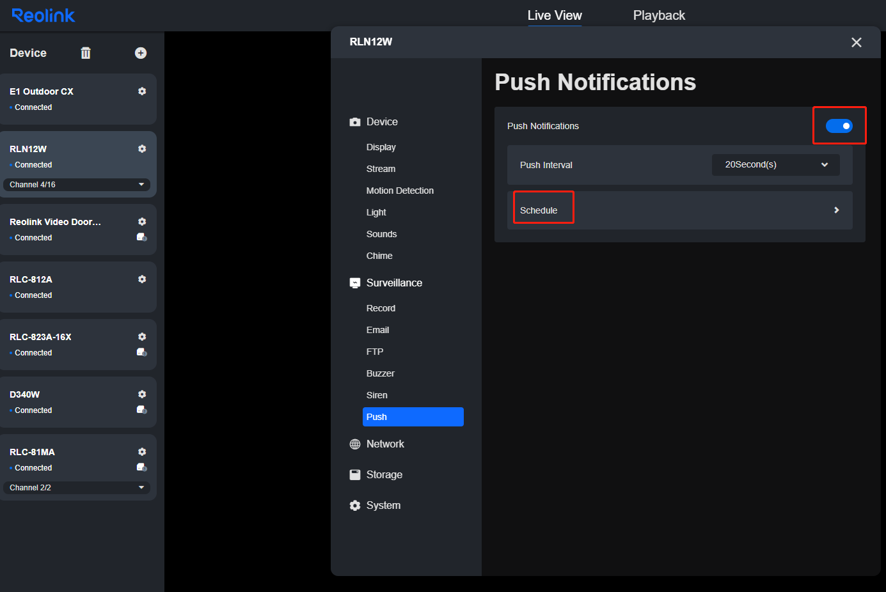Image resolution: width=886 pixels, height=592 pixels.
Task: Click the Push Notifications page heading
Action: tap(596, 82)
